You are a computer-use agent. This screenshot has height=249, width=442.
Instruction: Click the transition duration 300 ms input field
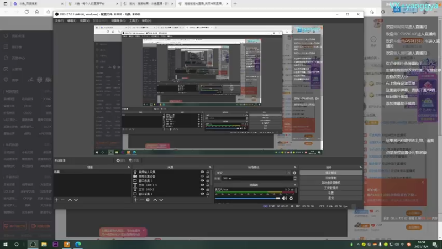257,178
